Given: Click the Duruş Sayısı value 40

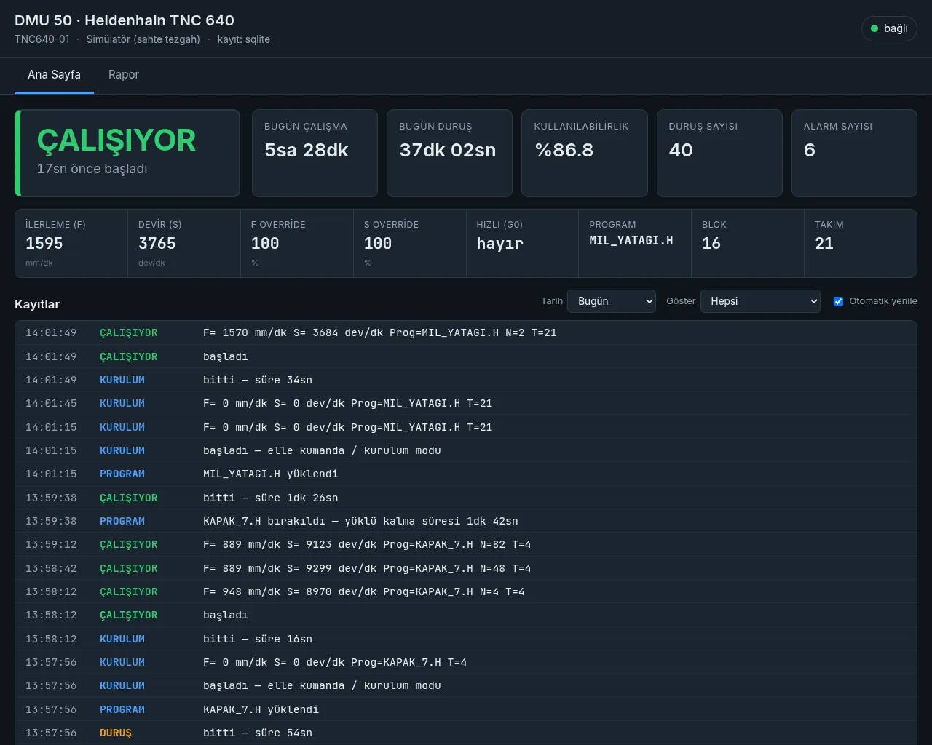Looking at the screenshot, I should click(681, 150).
